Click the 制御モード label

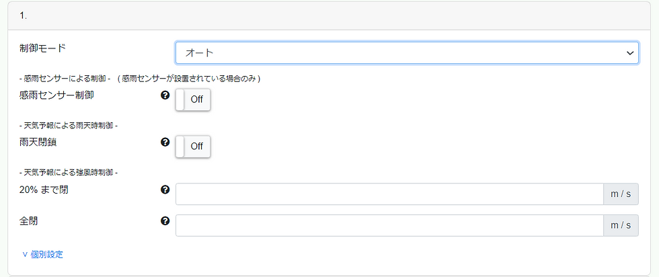click(x=44, y=48)
